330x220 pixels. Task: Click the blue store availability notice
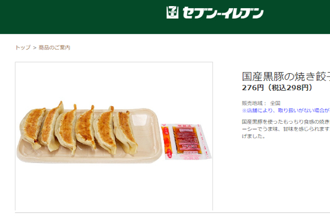pos(286,111)
